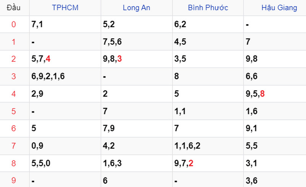Click row head number 0

[x=13, y=24]
